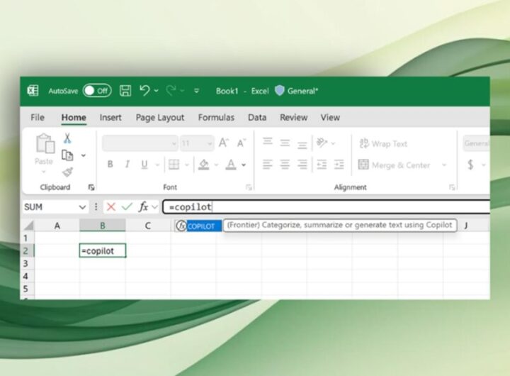Viewport: 510px width, 376px height.
Task: Open the font size dropdown
Action: coord(208,143)
